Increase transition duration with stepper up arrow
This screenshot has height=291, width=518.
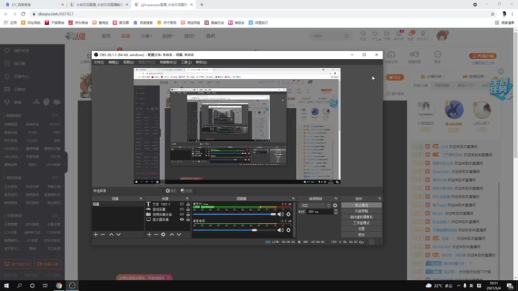pyautogui.click(x=335, y=211)
